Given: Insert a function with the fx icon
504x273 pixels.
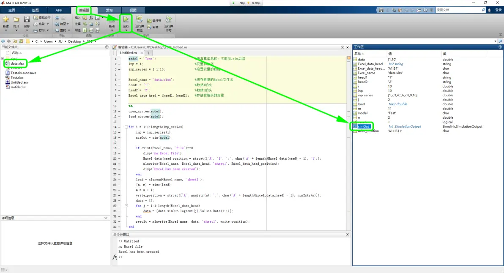Looking at the screenshot, I should point(91,18).
